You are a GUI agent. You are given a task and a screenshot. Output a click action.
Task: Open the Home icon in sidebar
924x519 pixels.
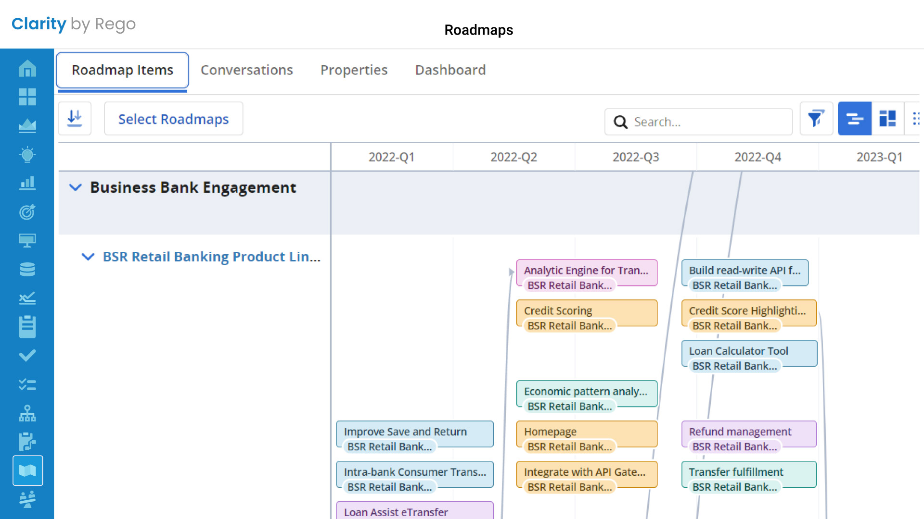[27, 68]
